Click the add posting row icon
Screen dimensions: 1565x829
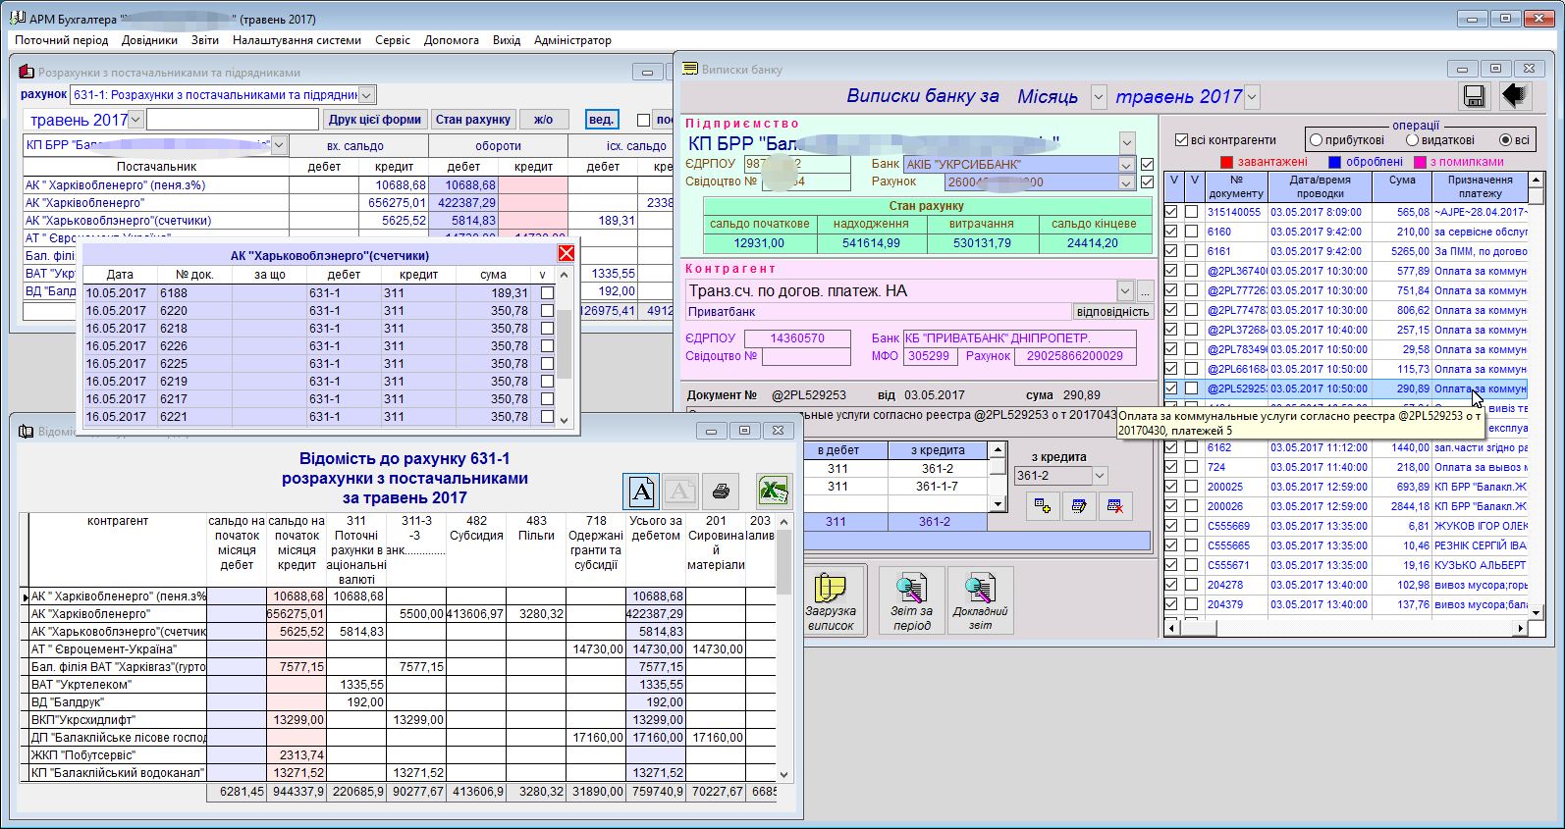click(x=1042, y=505)
